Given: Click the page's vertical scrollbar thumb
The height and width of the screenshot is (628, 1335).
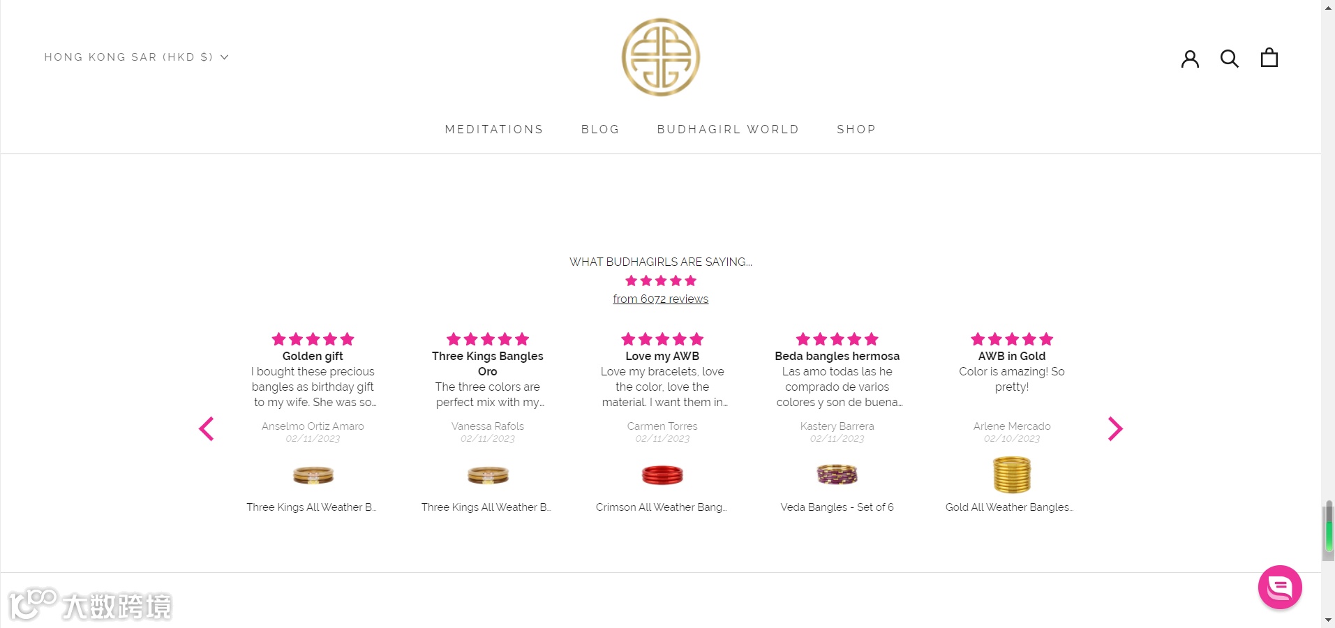Looking at the screenshot, I should click(x=1328, y=529).
